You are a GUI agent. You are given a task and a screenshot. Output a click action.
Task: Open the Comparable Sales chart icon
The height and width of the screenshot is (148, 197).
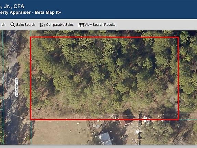coord(42,25)
